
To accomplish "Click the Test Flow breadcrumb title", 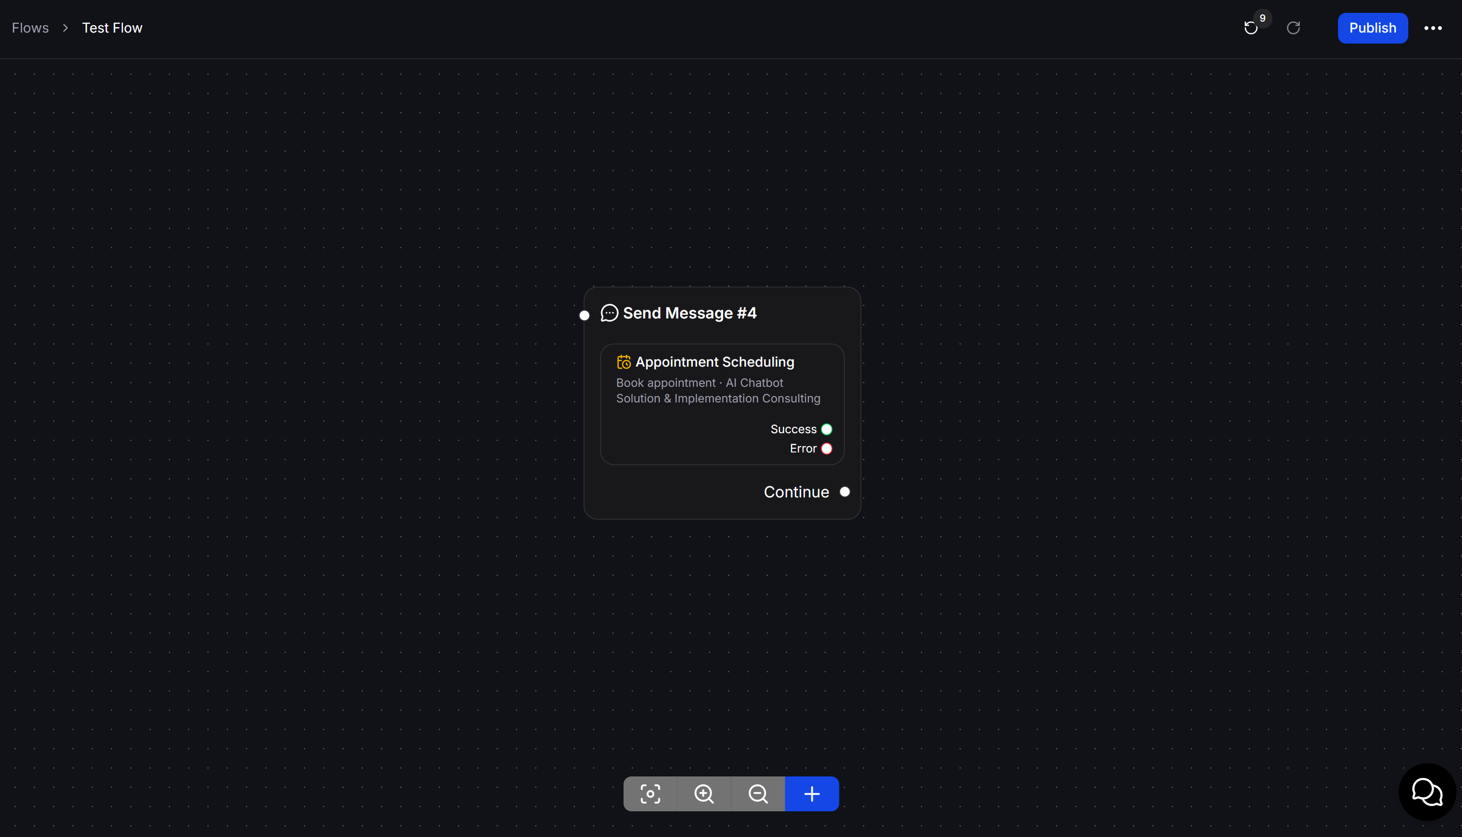I will [x=112, y=28].
